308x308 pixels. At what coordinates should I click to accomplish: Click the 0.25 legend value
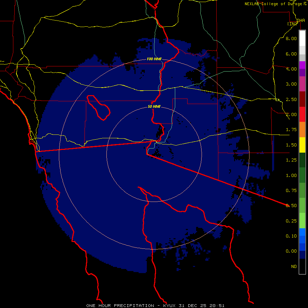coord(291,221)
